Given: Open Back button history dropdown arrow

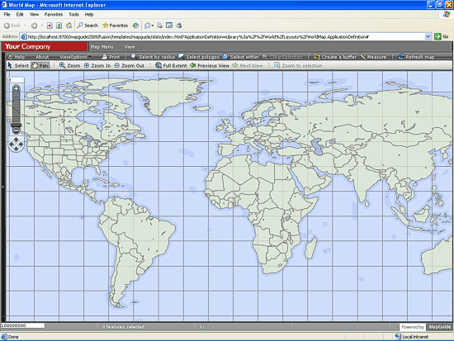Looking at the screenshot, I should pyautogui.click(x=26, y=26).
